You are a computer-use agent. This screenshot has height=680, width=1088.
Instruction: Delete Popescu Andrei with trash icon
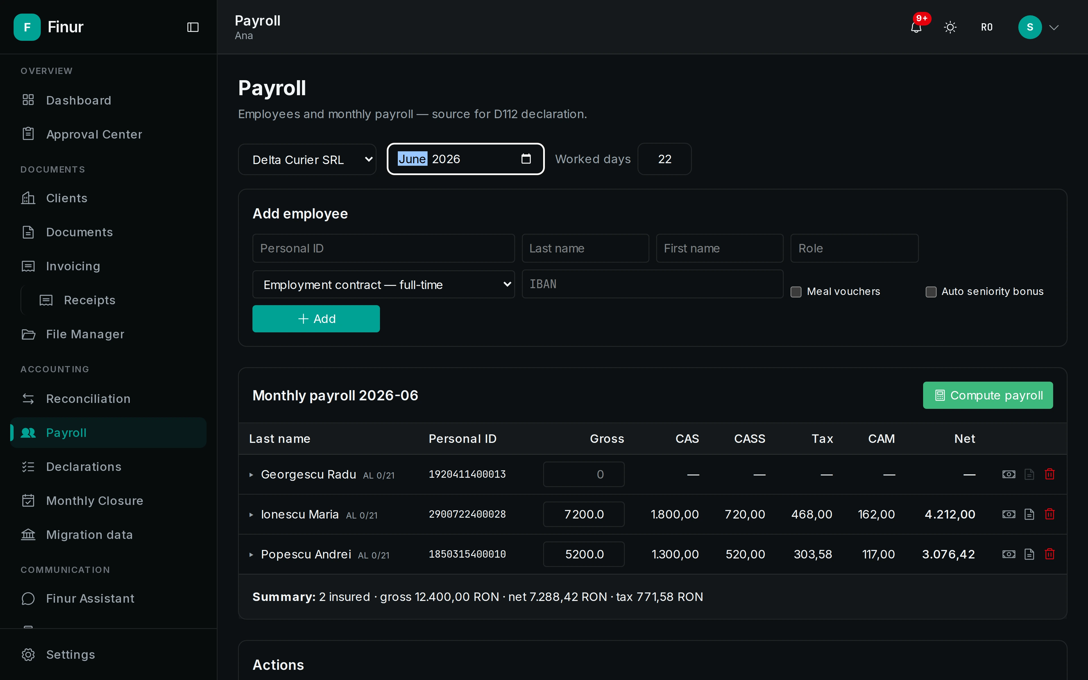(x=1050, y=554)
